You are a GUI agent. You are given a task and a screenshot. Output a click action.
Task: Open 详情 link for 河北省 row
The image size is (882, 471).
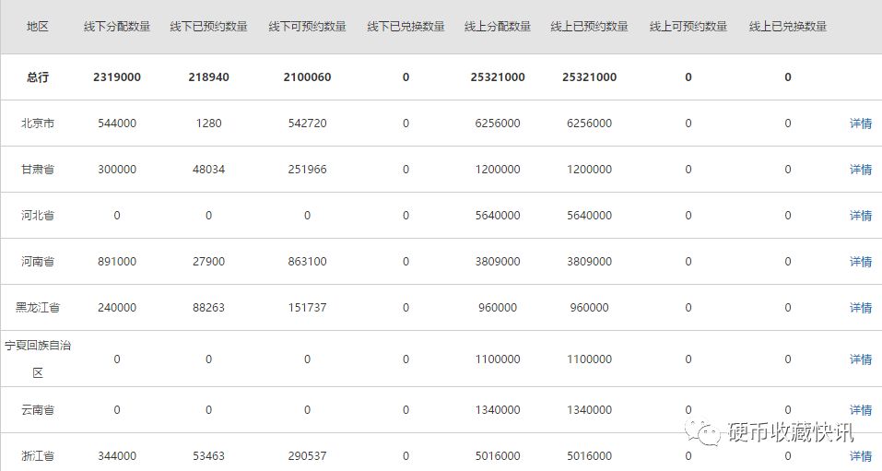click(860, 216)
